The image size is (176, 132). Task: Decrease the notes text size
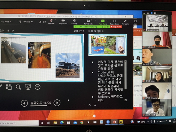pos(95,105)
